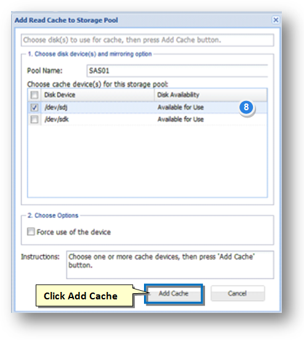This screenshot has height=340, width=304.
Task: Sort by the Disk Device column header
Action: (x=97, y=95)
